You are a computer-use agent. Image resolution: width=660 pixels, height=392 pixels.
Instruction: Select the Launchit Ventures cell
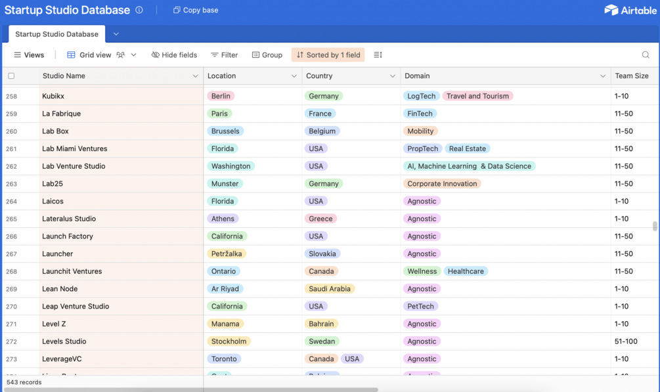click(121, 272)
